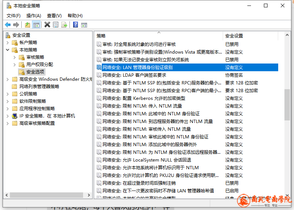The height and width of the screenshot is (210, 294).
Task: Open the 文件(F) menu
Action: click(14, 16)
